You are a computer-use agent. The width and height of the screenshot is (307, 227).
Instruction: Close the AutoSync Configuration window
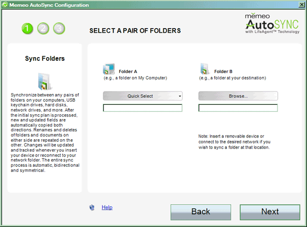[302, 5]
